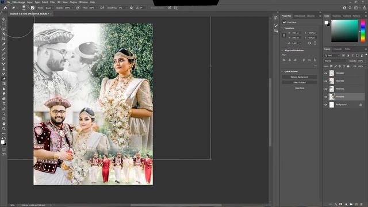
Task: Select the Hand tool
Action: click(4, 124)
